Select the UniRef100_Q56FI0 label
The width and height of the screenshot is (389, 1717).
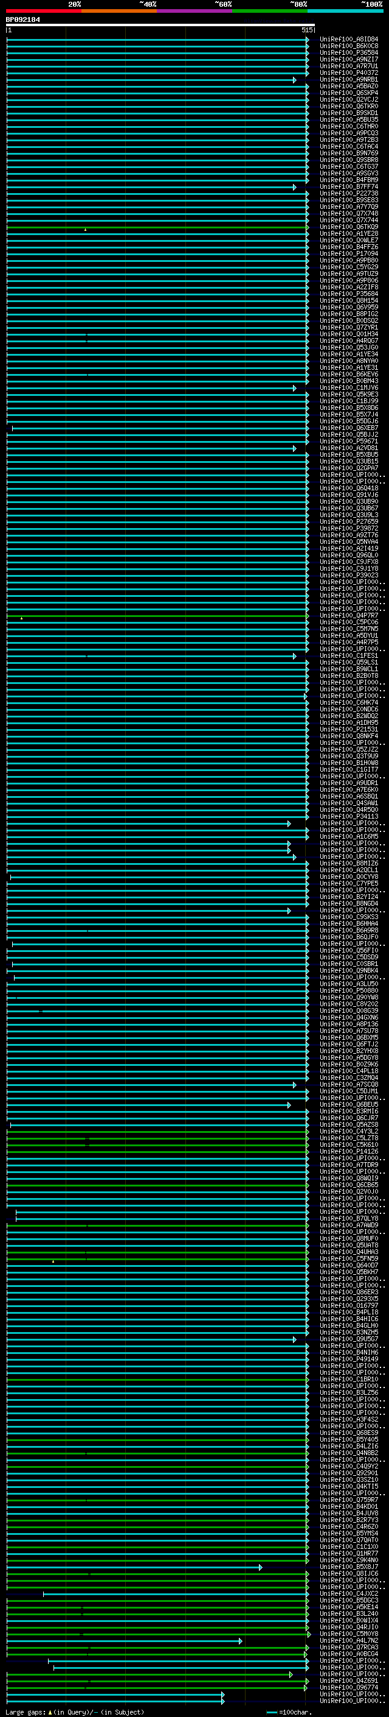[x=348, y=951]
